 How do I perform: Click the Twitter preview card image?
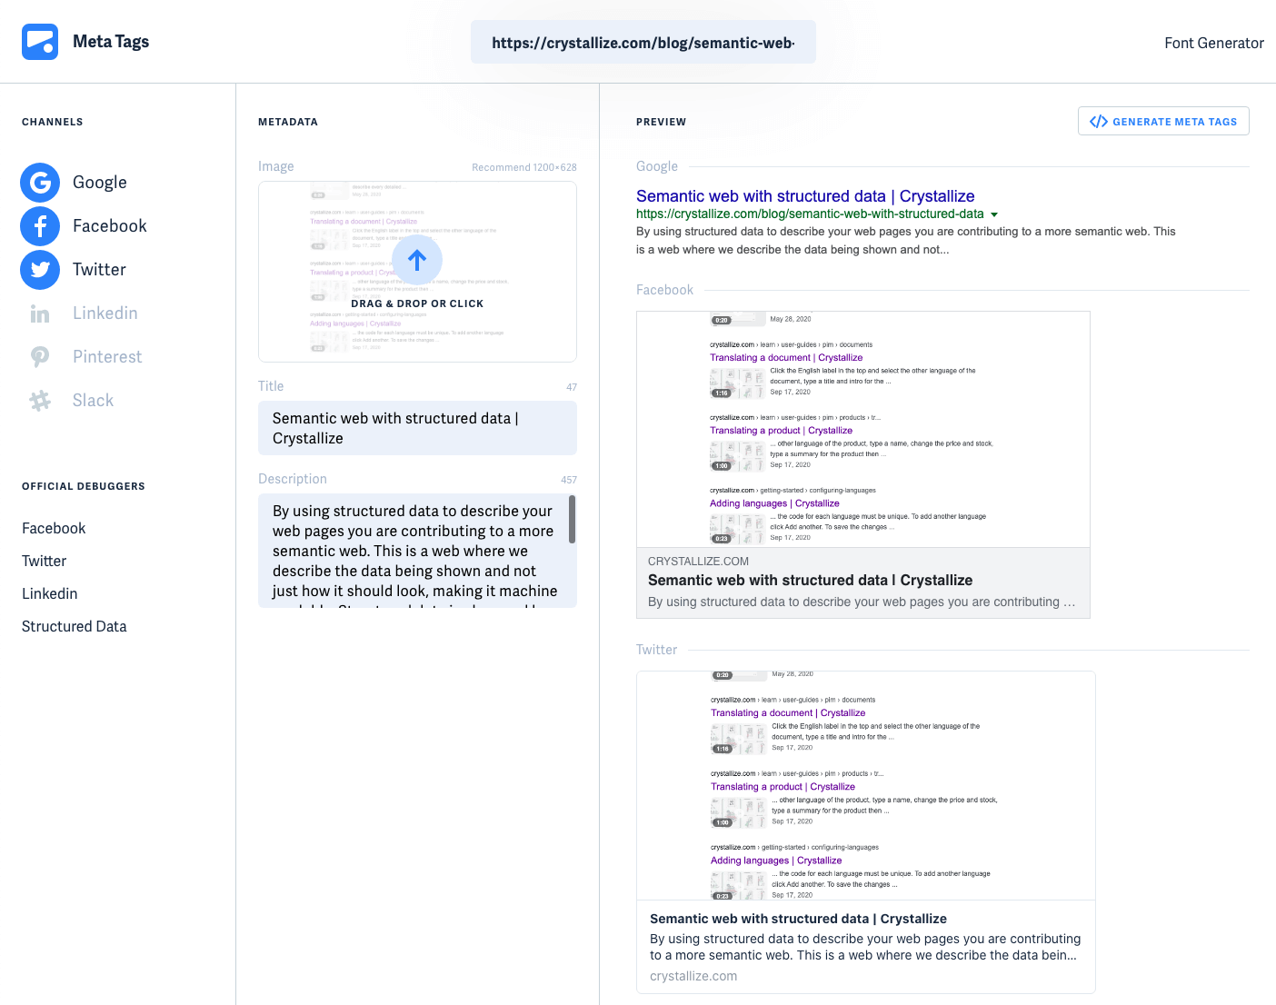tap(866, 786)
